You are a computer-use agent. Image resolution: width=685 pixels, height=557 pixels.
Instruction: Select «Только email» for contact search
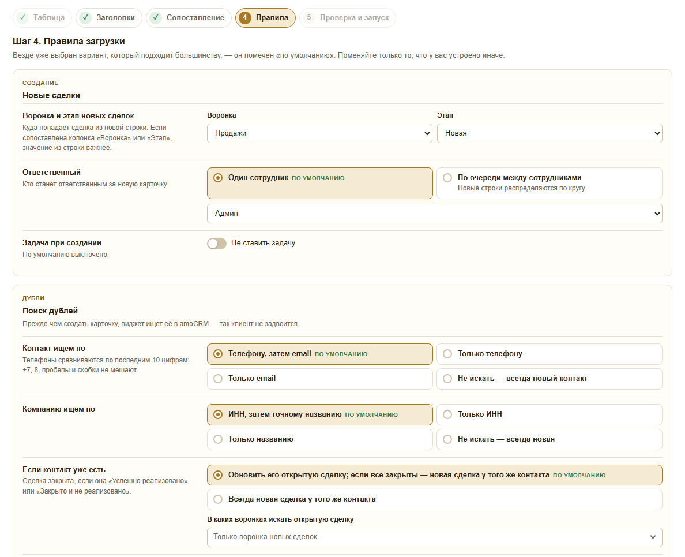320,379
